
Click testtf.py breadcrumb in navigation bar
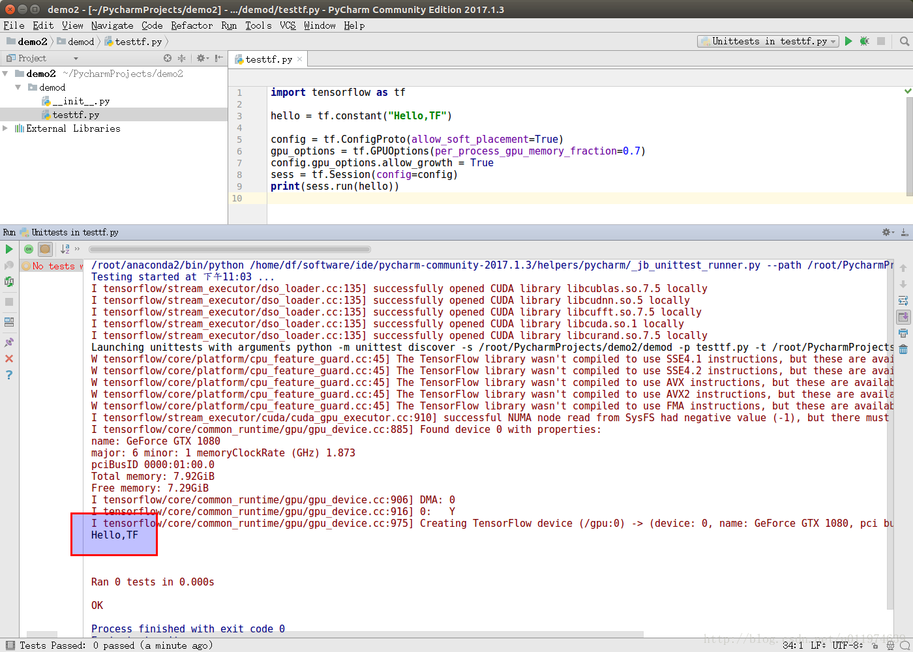pos(133,42)
